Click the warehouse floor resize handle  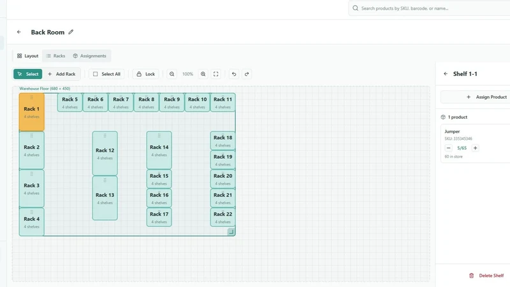click(x=231, y=232)
